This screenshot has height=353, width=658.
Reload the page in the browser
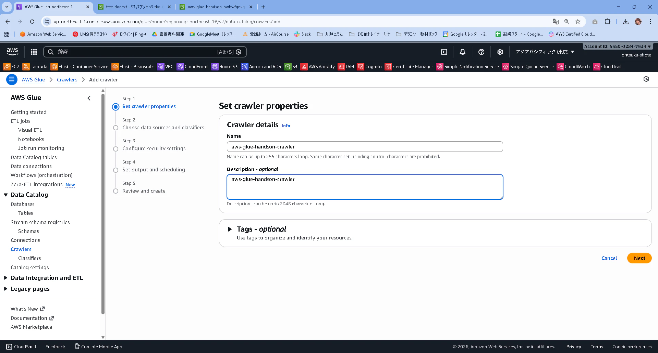click(32, 22)
